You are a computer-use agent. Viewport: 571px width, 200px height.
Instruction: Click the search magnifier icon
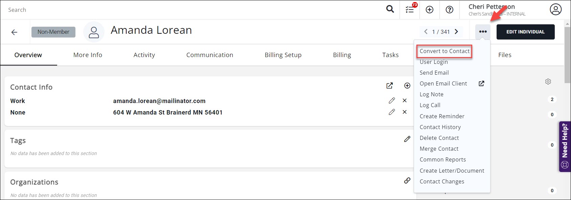pos(390,9)
